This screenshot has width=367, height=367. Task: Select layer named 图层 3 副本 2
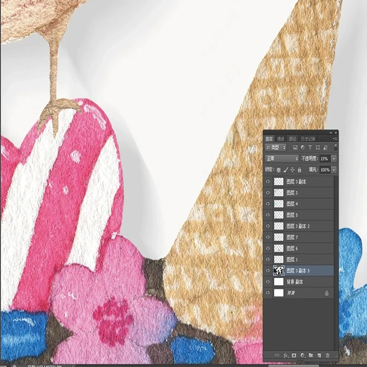(x=298, y=226)
